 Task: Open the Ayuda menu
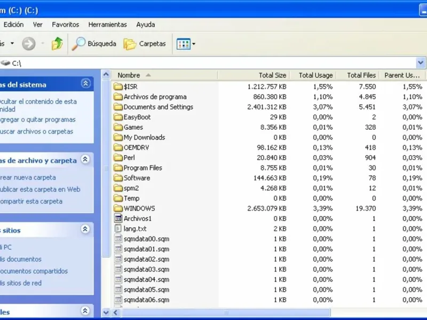[146, 25]
